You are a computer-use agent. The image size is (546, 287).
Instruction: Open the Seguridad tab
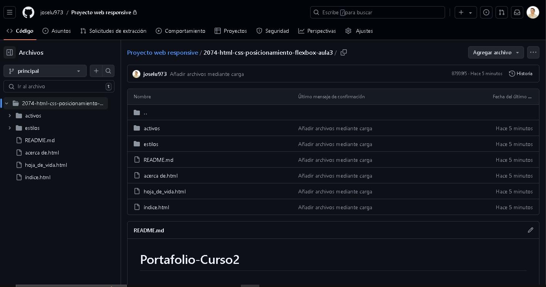pos(273,31)
